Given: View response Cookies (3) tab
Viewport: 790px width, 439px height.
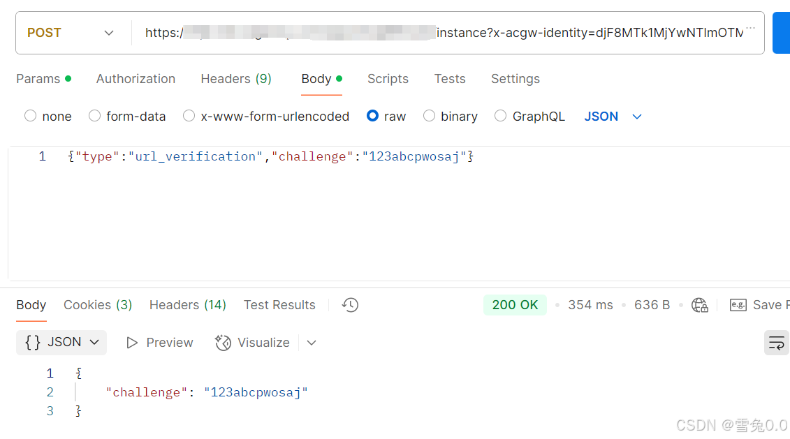Looking at the screenshot, I should [x=98, y=305].
